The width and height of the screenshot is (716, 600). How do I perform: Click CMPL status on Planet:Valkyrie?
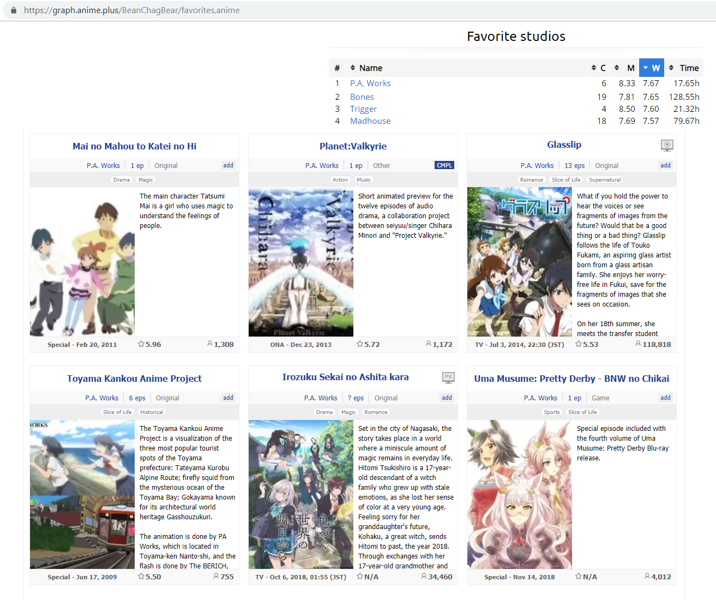(444, 165)
